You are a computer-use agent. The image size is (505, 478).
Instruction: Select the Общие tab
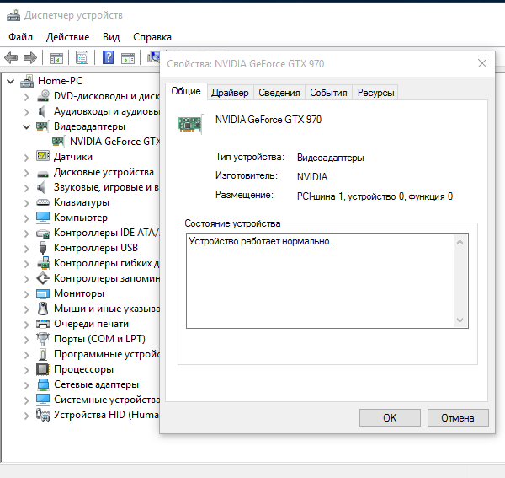(x=186, y=91)
